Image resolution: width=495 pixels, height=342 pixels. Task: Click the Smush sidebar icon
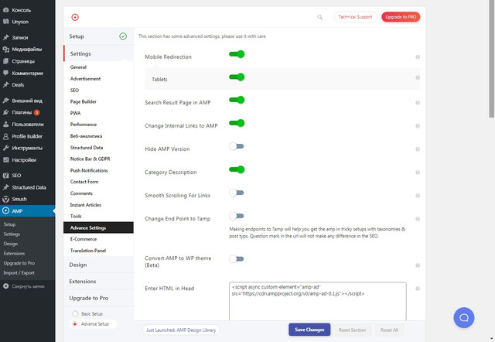(x=5, y=199)
